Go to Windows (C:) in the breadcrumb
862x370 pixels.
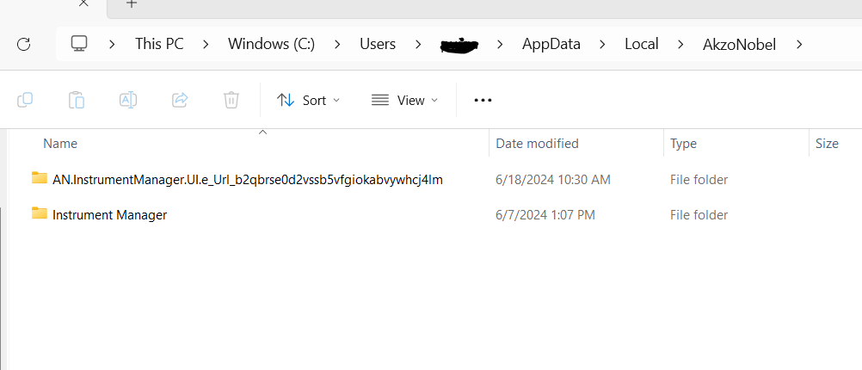(x=272, y=44)
